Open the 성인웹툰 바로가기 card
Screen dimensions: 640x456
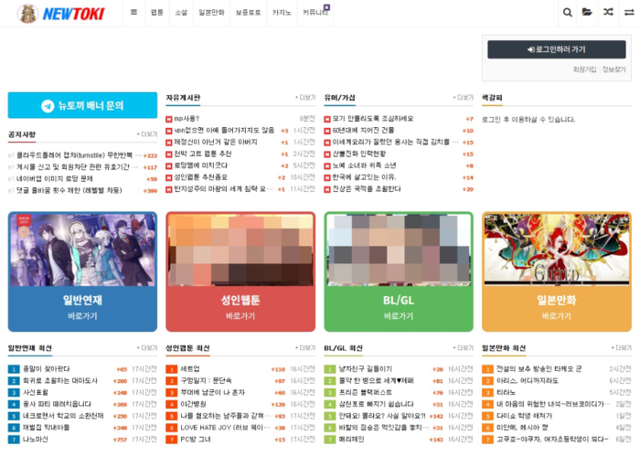240,271
